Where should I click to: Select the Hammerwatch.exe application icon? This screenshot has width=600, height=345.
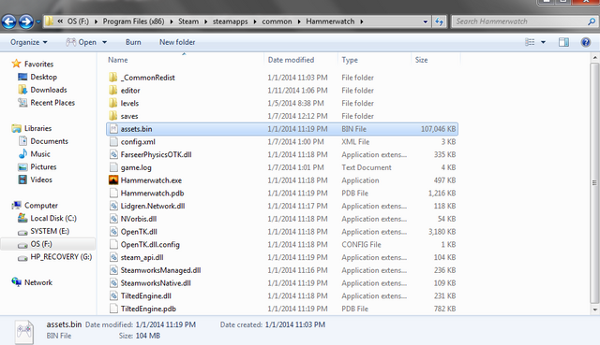113,180
